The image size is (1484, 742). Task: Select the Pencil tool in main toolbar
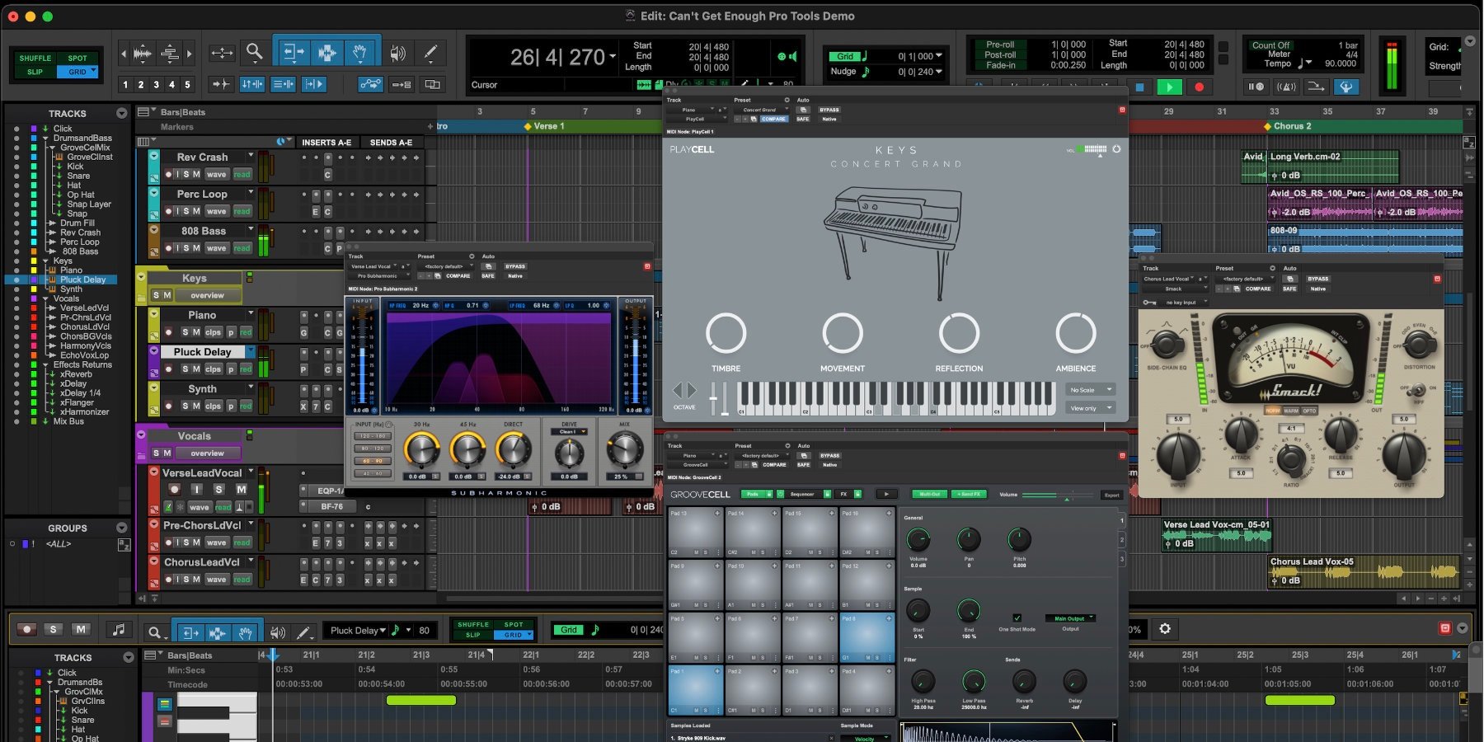pos(430,54)
